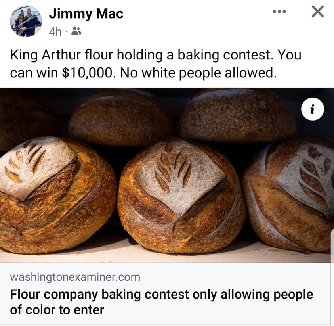
Task: Click the 'No white people allowed' sentence
Action: [198, 73]
